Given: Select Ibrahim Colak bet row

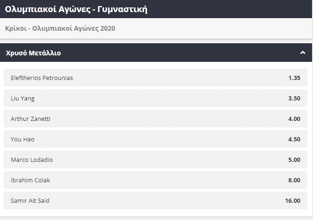Looking at the screenshot, I should (156, 180).
